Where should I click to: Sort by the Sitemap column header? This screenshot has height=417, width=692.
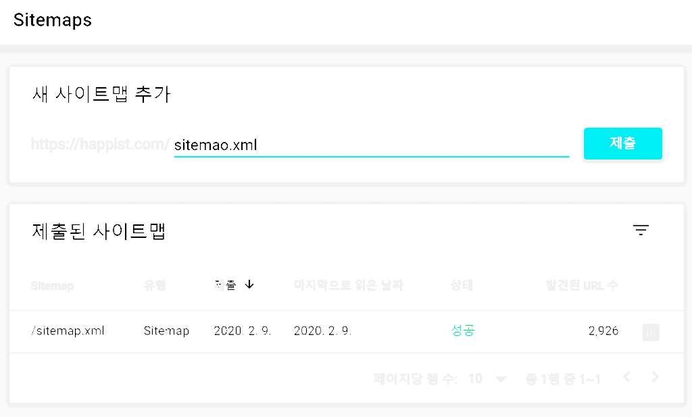52,285
